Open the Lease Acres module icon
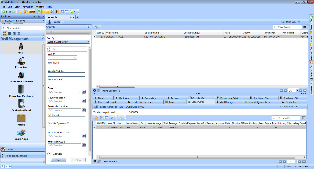This screenshot has height=169, width=314. coord(21,132)
